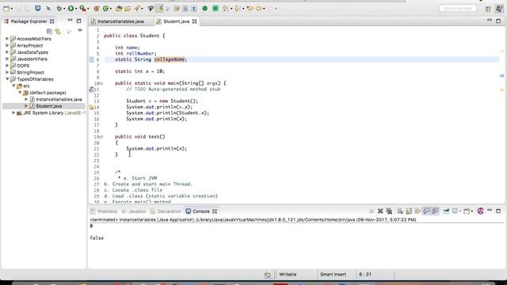Click the Debug bug icon in toolbar
Viewport: 507px width, 285px height.
click(x=59, y=9)
